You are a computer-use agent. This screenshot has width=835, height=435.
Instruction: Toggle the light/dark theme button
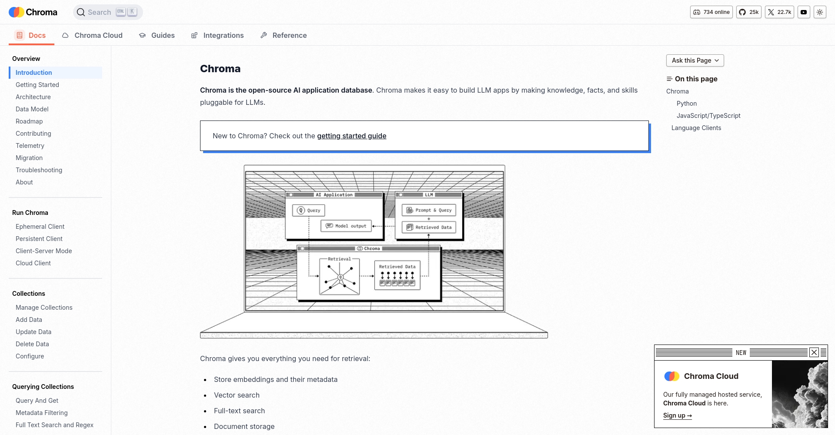pyautogui.click(x=820, y=12)
